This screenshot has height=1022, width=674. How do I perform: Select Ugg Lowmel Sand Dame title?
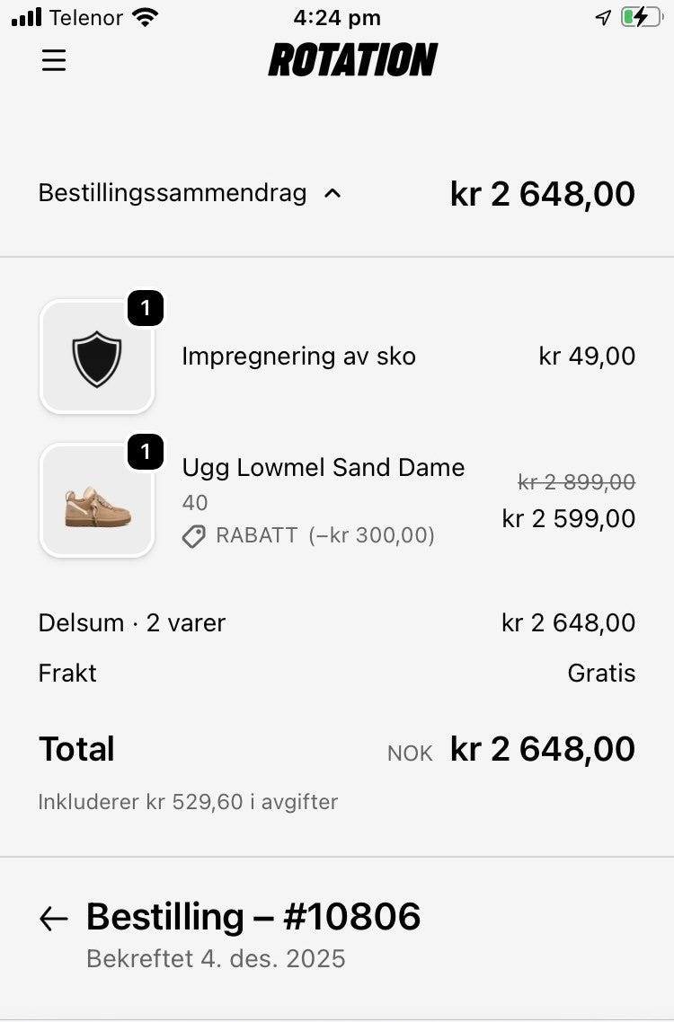tap(324, 468)
